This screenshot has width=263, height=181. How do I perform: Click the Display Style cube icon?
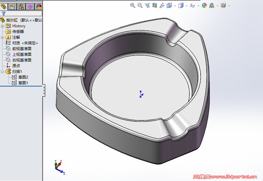181,5
